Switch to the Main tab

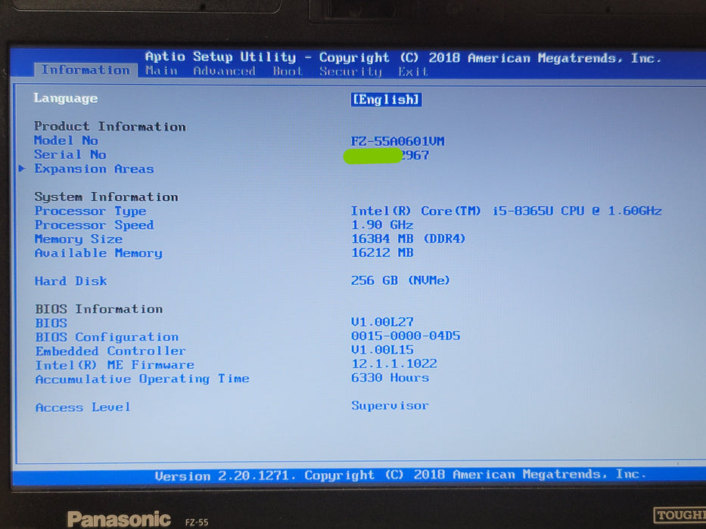(x=161, y=71)
